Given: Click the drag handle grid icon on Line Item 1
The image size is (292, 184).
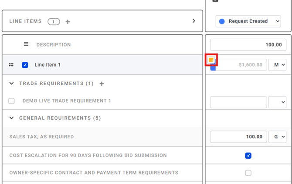Looking at the screenshot, I should pos(11,65).
